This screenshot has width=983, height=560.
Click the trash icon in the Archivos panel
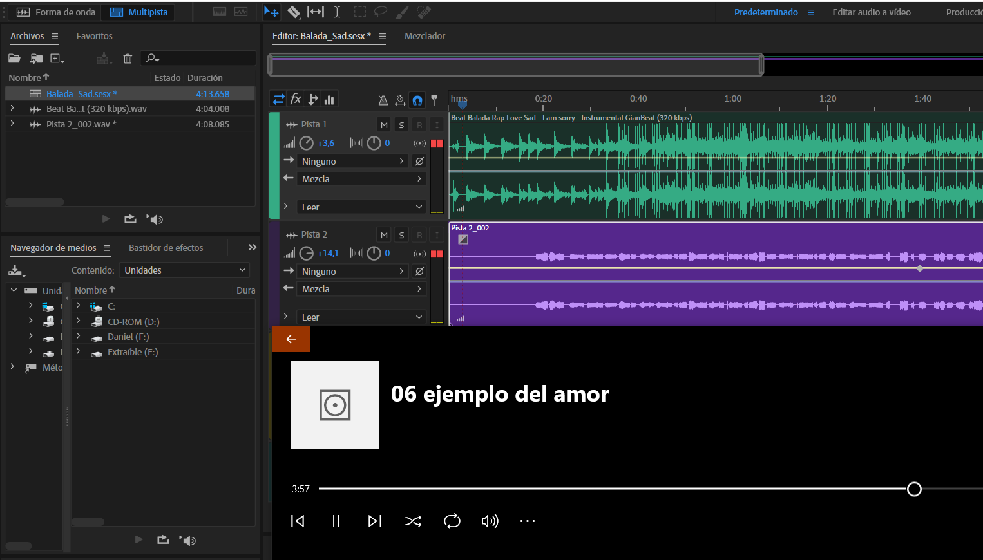tap(128, 59)
